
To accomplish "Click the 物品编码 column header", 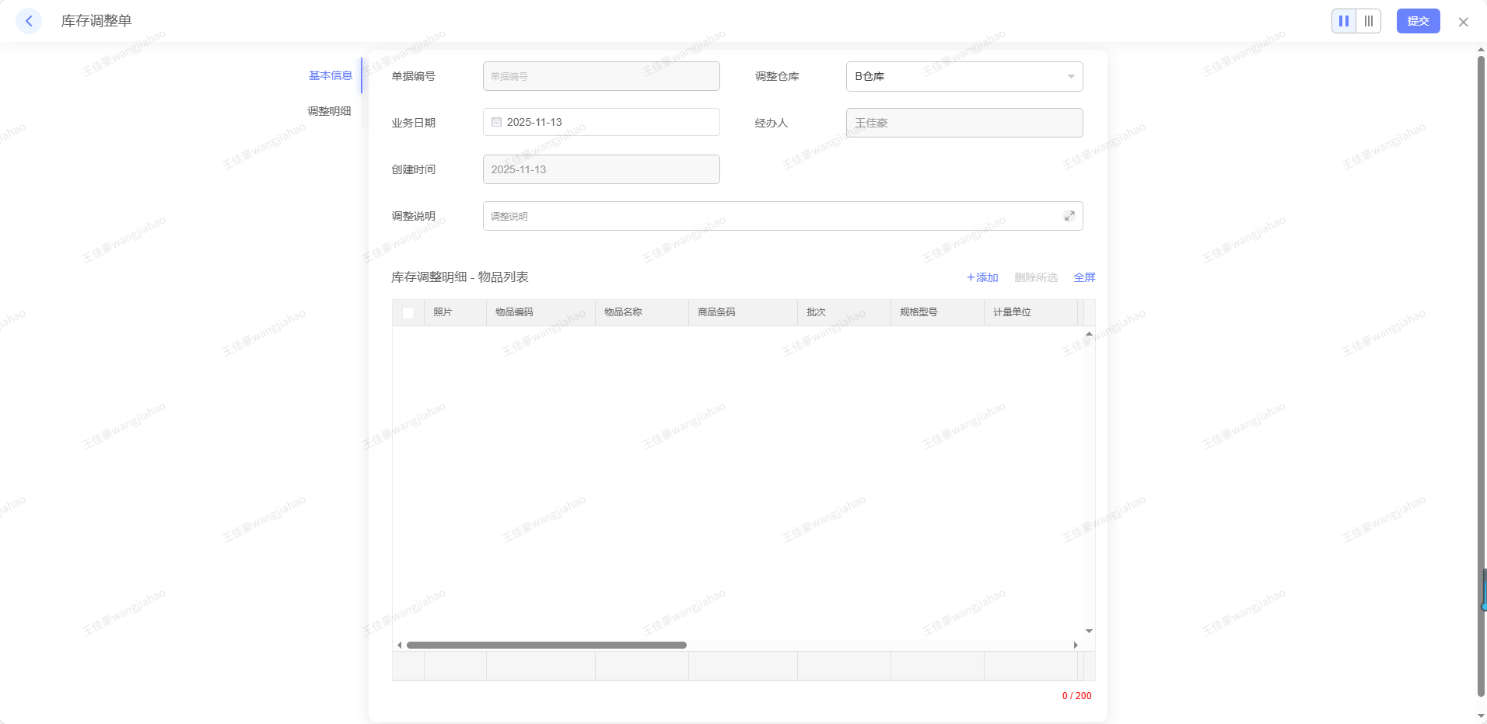I will pos(514,312).
